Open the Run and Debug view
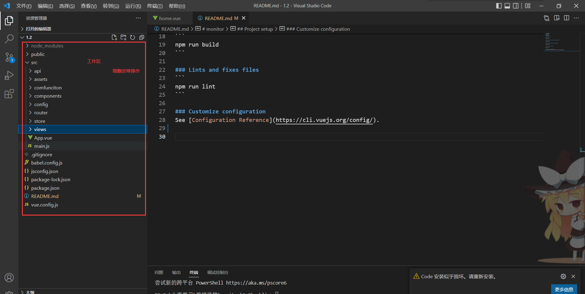The width and height of the screenshot is (585, 294). (x=9, y=75)
